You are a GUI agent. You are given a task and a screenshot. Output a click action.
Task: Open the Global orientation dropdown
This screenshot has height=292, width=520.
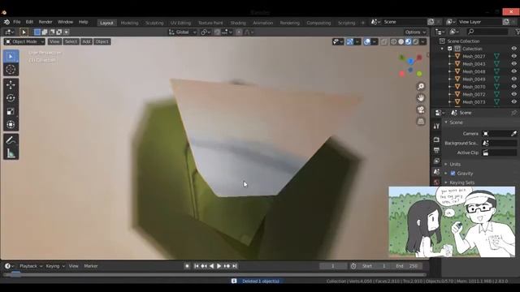183,32
